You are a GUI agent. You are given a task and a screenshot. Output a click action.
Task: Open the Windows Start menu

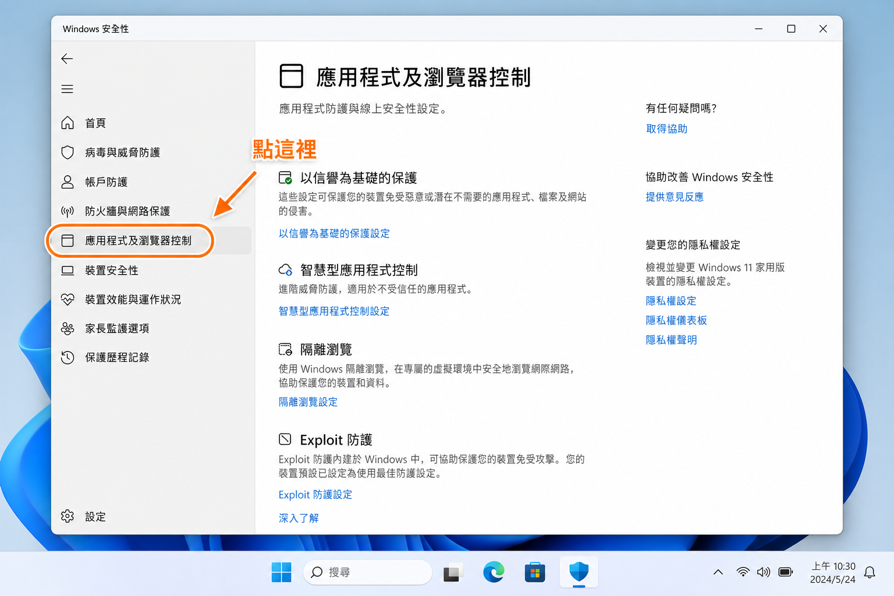point(281,572)
